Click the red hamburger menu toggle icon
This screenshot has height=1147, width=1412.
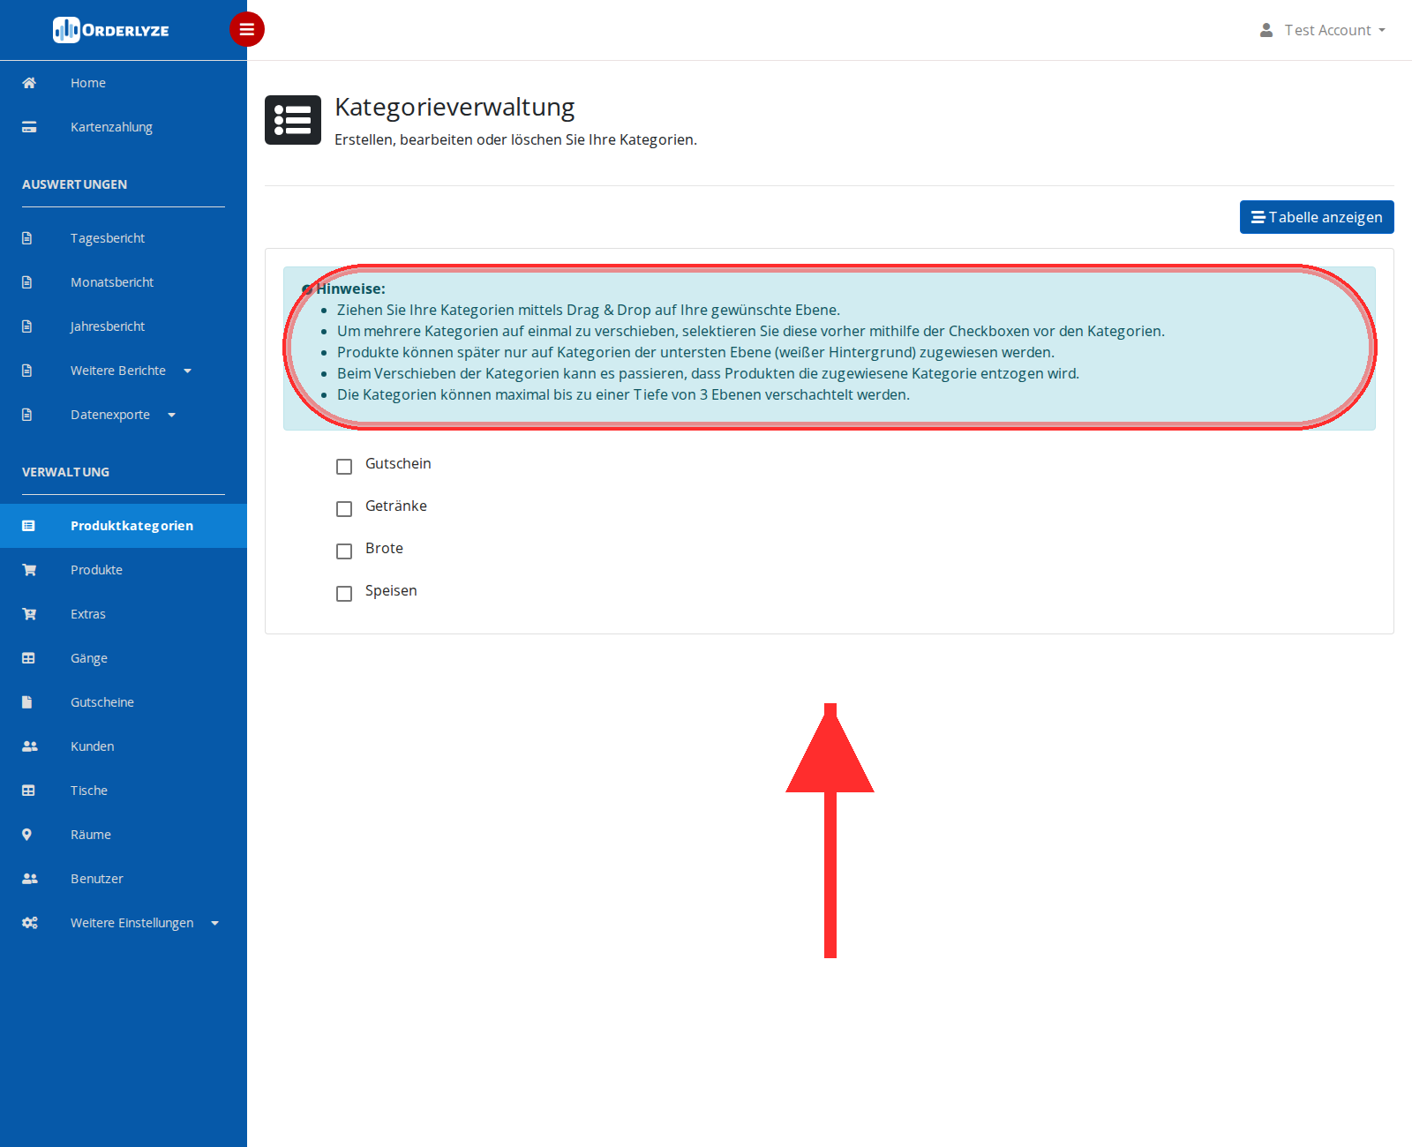click(x=247, y=29)
